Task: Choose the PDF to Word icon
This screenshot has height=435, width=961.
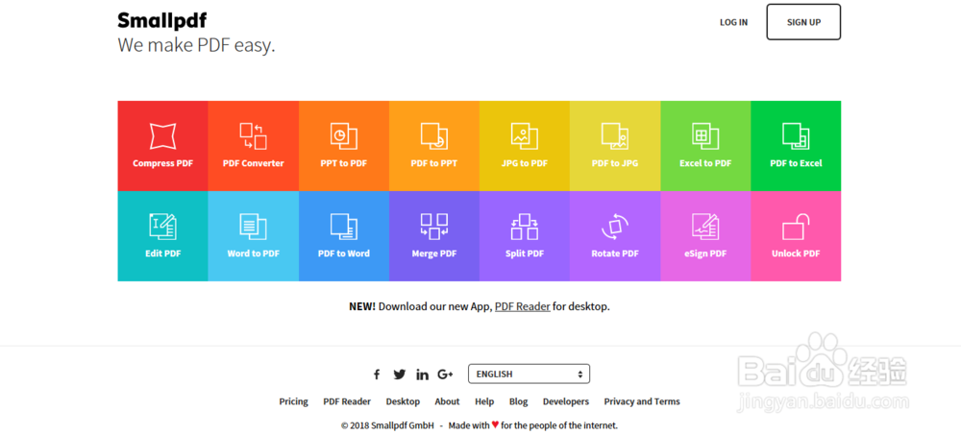Action: pos(344,227)
